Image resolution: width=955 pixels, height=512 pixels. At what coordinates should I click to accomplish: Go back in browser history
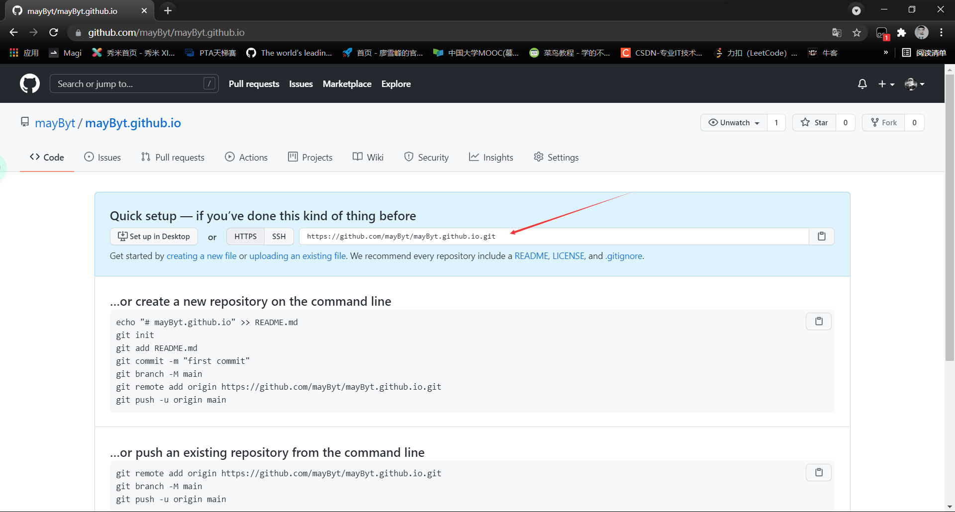13,32
